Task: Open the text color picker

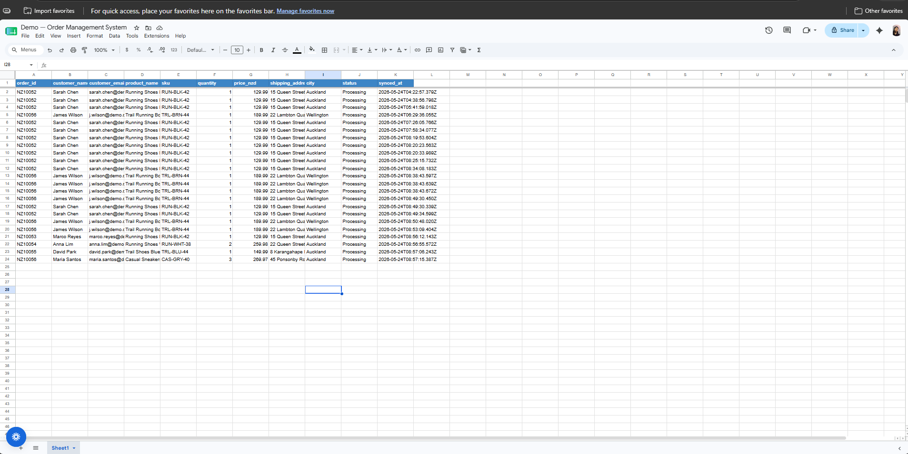Action: coord(297,50)
